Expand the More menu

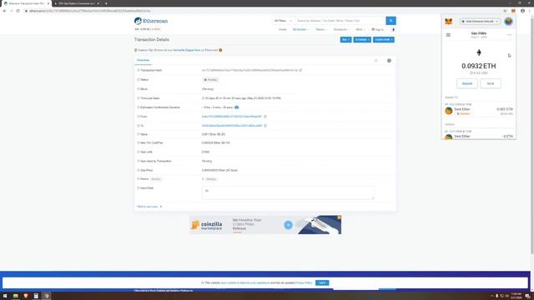pyautogui.click(x=360, y=30)
